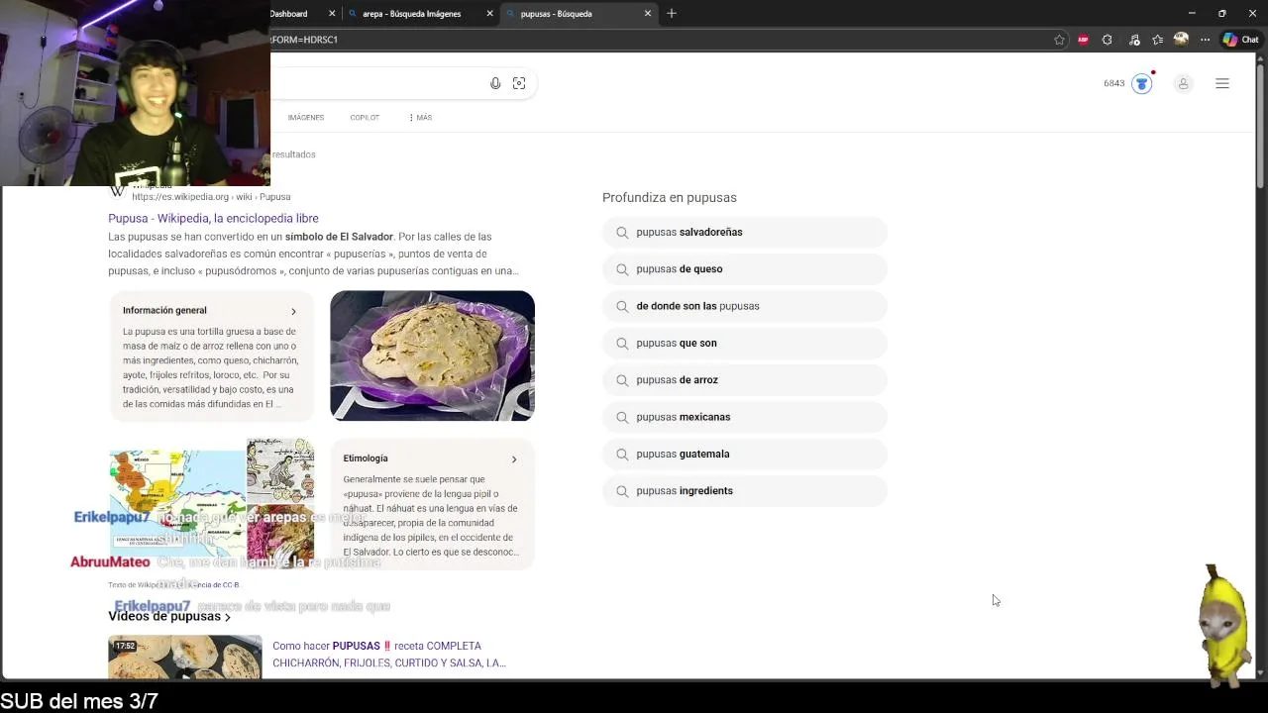Search pupusas ingredients suggestion
The height and width of the screenshot is (713, 1268).
click(744, 491)
